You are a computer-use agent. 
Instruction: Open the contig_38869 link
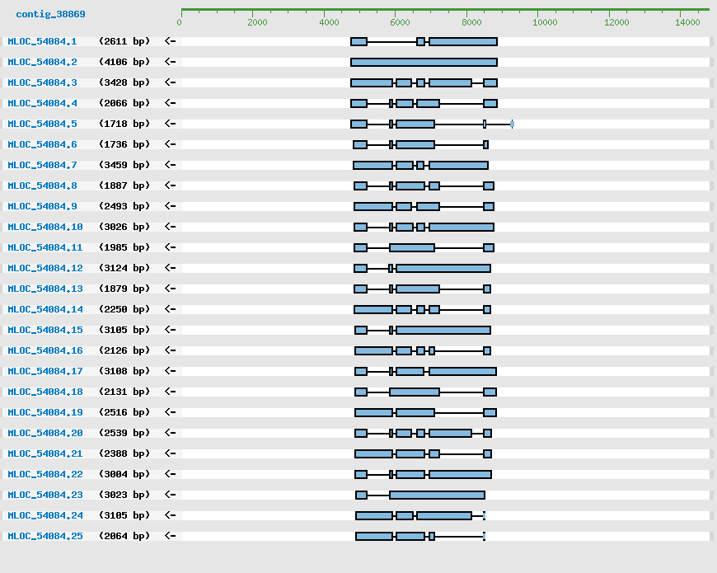click(50, 15)
